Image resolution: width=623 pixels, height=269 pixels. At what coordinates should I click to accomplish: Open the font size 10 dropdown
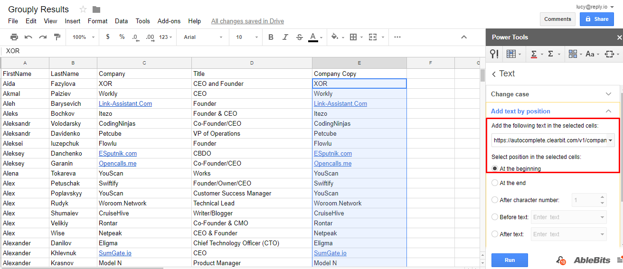tap(247, 37)
